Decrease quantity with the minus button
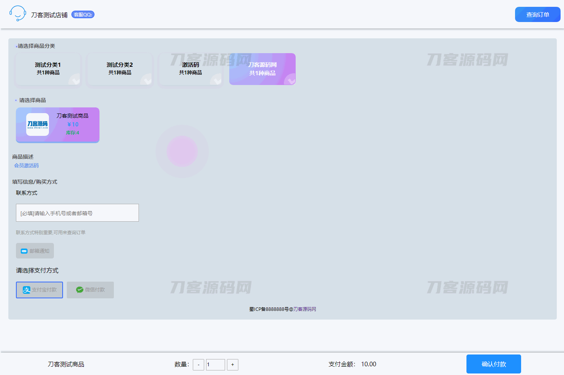The image size is (564, 375). point(199,365)
